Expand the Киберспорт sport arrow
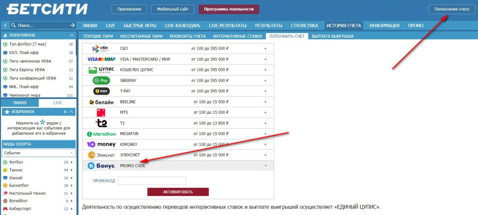The image size is (478, 215). 72,209
